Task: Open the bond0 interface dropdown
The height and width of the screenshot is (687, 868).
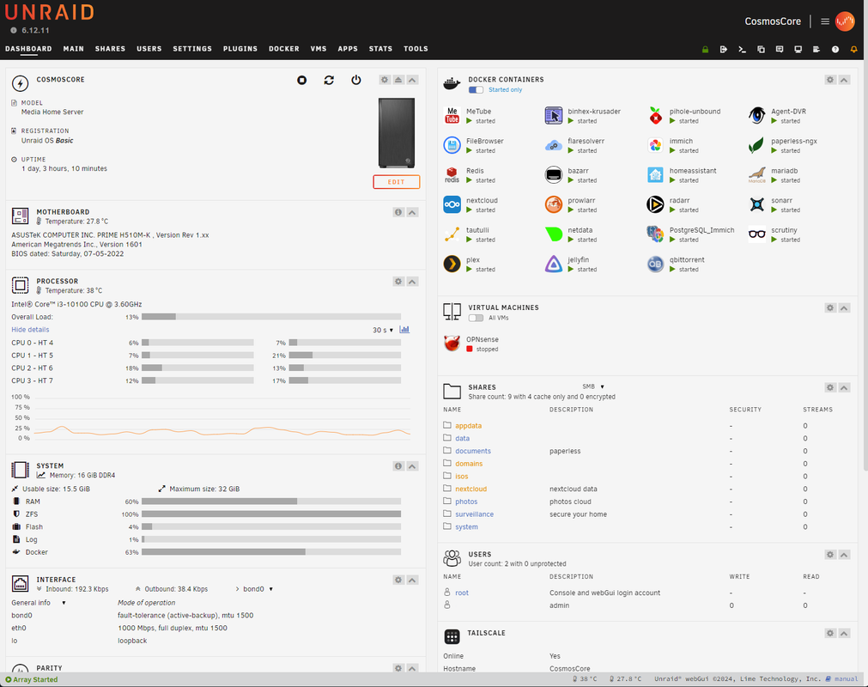Action: click(258, 589)
